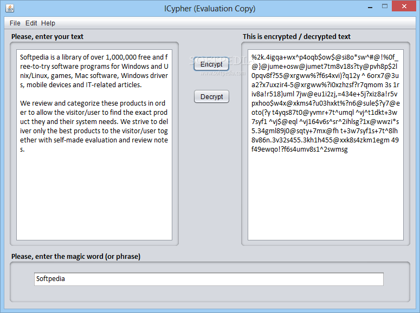The width and height of the screenshot is (420, 313).
Task: Open the File menu
Action: (15, 23)
